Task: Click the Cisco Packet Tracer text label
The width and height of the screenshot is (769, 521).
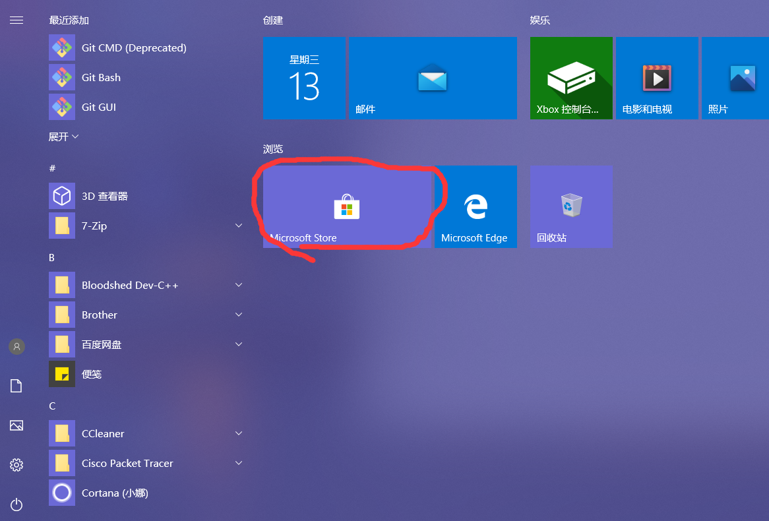Action: coord(127,463)
